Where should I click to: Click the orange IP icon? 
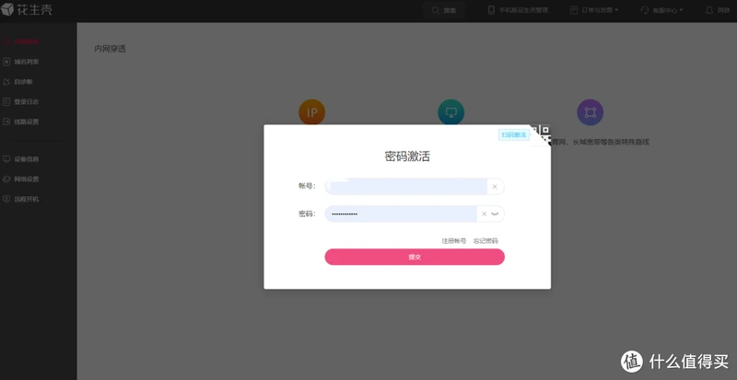(311, 112)
